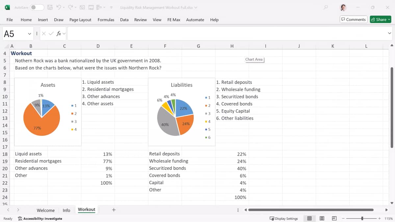Select row 18 header
This screenshot has width=395, height=222.
5,154
